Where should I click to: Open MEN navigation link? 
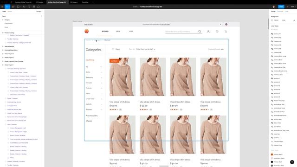(x=118, y=31)
